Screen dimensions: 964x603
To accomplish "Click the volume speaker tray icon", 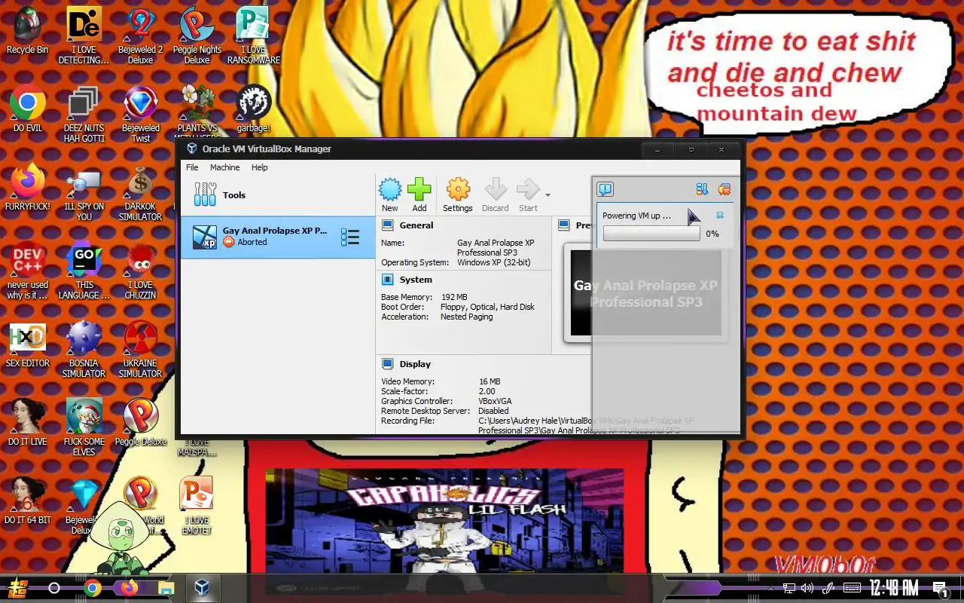I will tap(807, 588).
